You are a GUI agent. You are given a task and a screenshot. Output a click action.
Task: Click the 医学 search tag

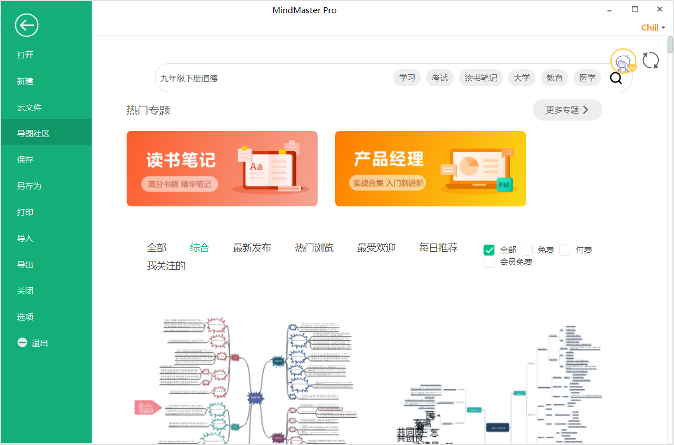pos(587,78)
